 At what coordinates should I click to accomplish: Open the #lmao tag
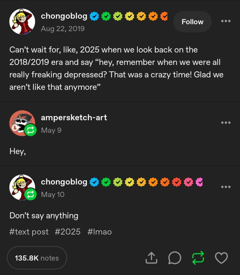pos(100,232)
